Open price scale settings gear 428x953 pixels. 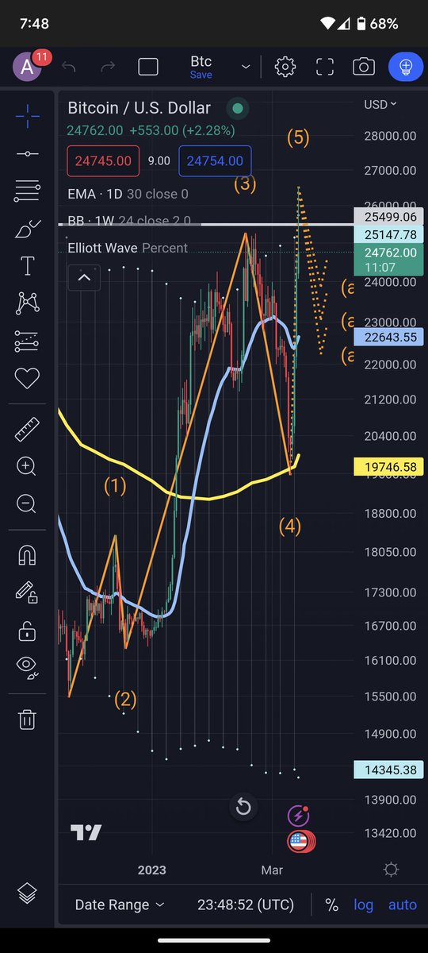tap(391, 870)
